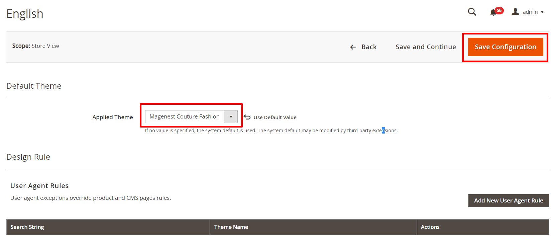
Task: Click the Scope: Store View label
Action: click(36, 46)
